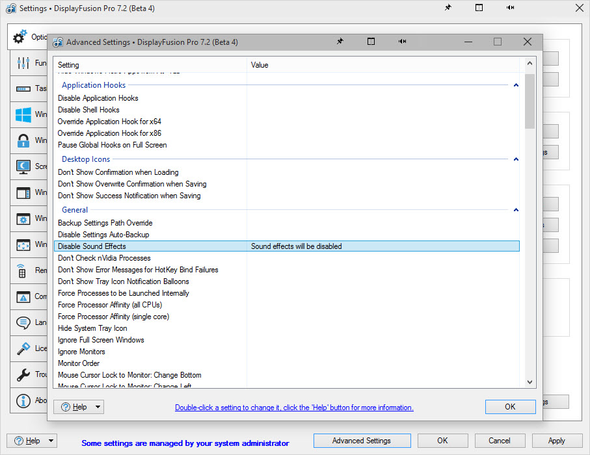Image resolution: width=590 pixels, height=455 pixels.
Task: Select Pause Global Hooks on Full Screen
Action: tap(287, 145)
